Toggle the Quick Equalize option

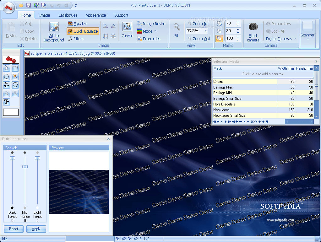click(83, 31)
